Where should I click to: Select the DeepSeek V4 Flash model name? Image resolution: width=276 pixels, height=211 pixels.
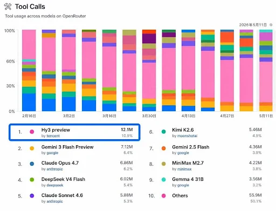(x=63, y=179)
